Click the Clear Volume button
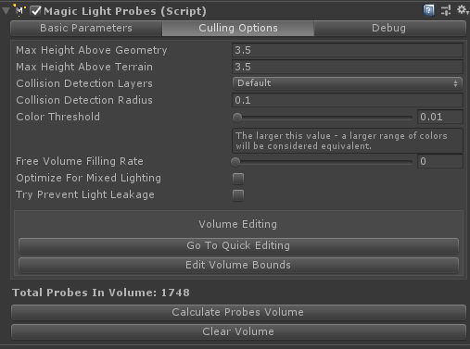The width and height of the screenshot is (470, 349). point(238,331)
